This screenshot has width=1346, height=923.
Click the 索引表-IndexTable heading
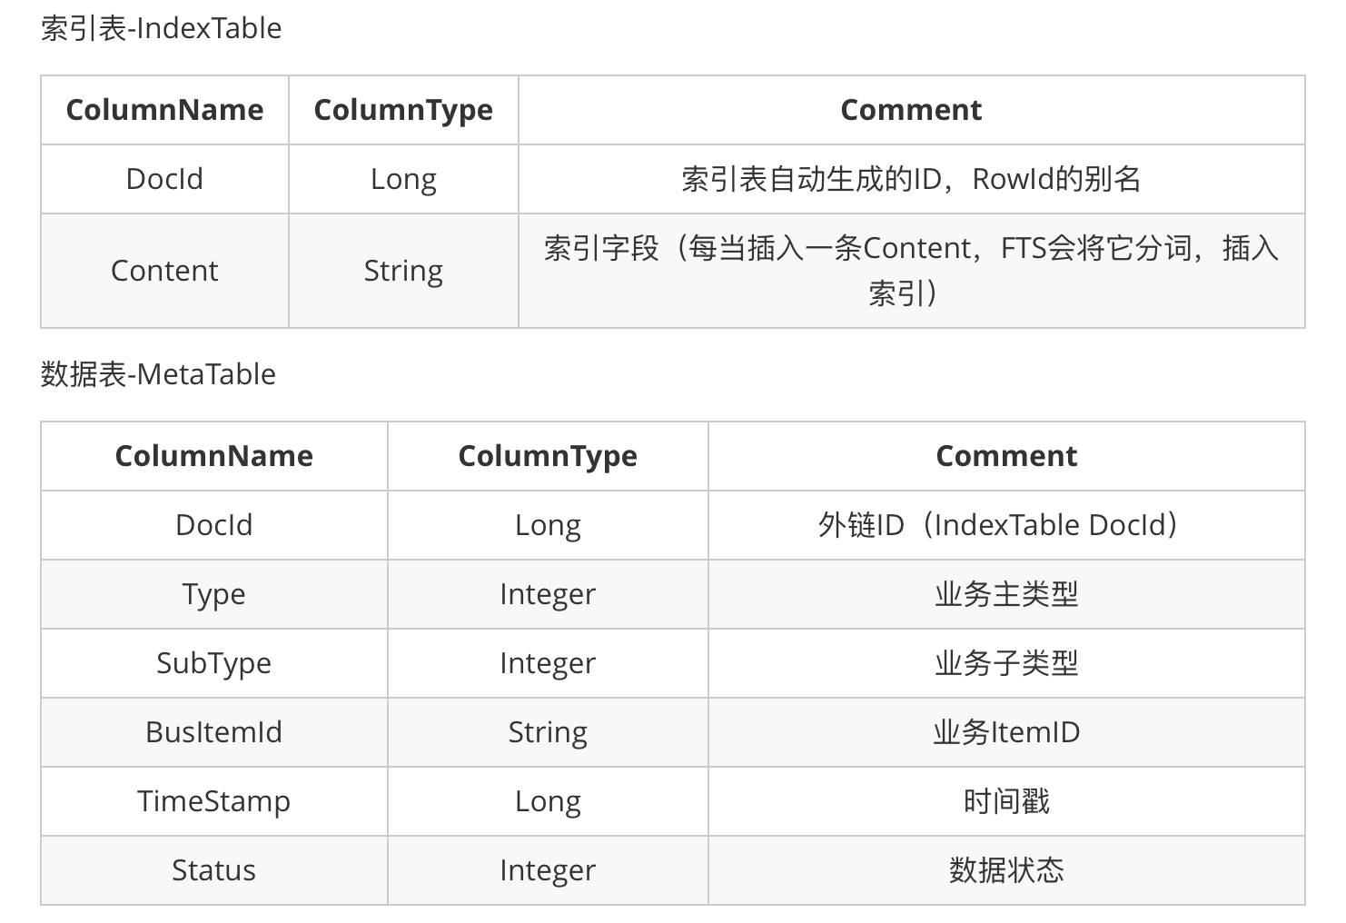tap(161, 29)
